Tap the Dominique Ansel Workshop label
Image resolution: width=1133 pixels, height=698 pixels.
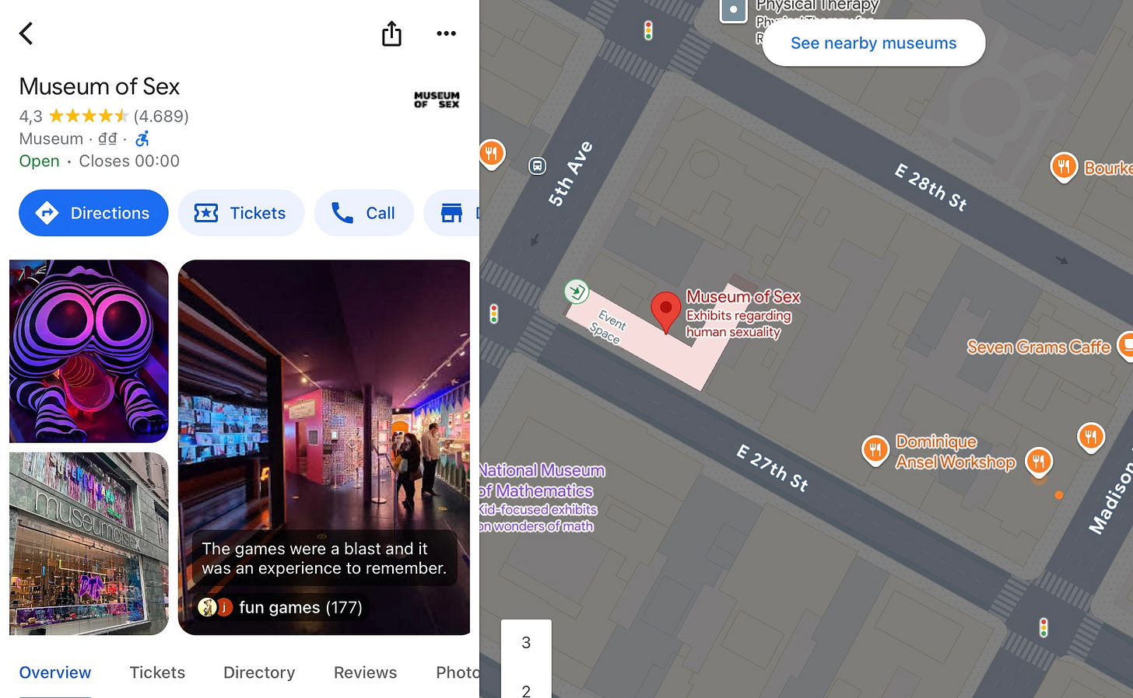click(x=956, y=452)
